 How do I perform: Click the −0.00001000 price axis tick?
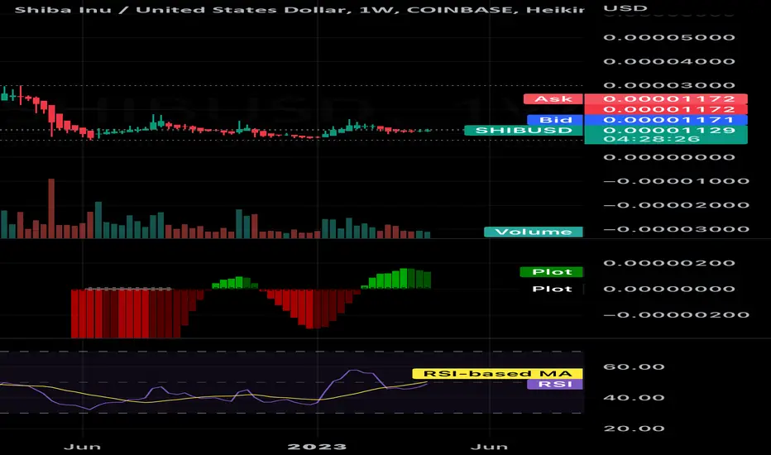tap(676, 181)
